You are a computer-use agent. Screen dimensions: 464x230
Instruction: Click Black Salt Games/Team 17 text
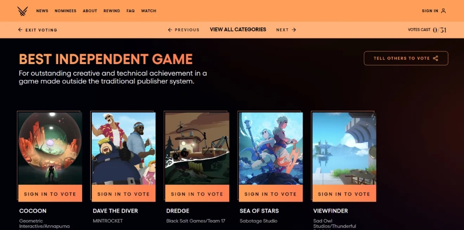pyautogui.click(x=196, y=221)
